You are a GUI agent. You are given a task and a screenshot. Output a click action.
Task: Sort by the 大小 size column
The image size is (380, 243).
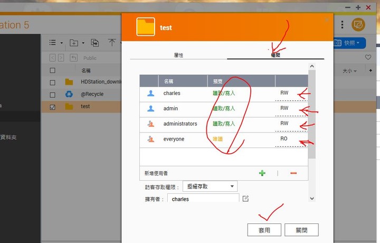(x=349, y=71)
